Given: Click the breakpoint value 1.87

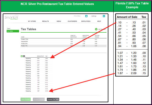Looking at the screenshot, I should point(38,91).
